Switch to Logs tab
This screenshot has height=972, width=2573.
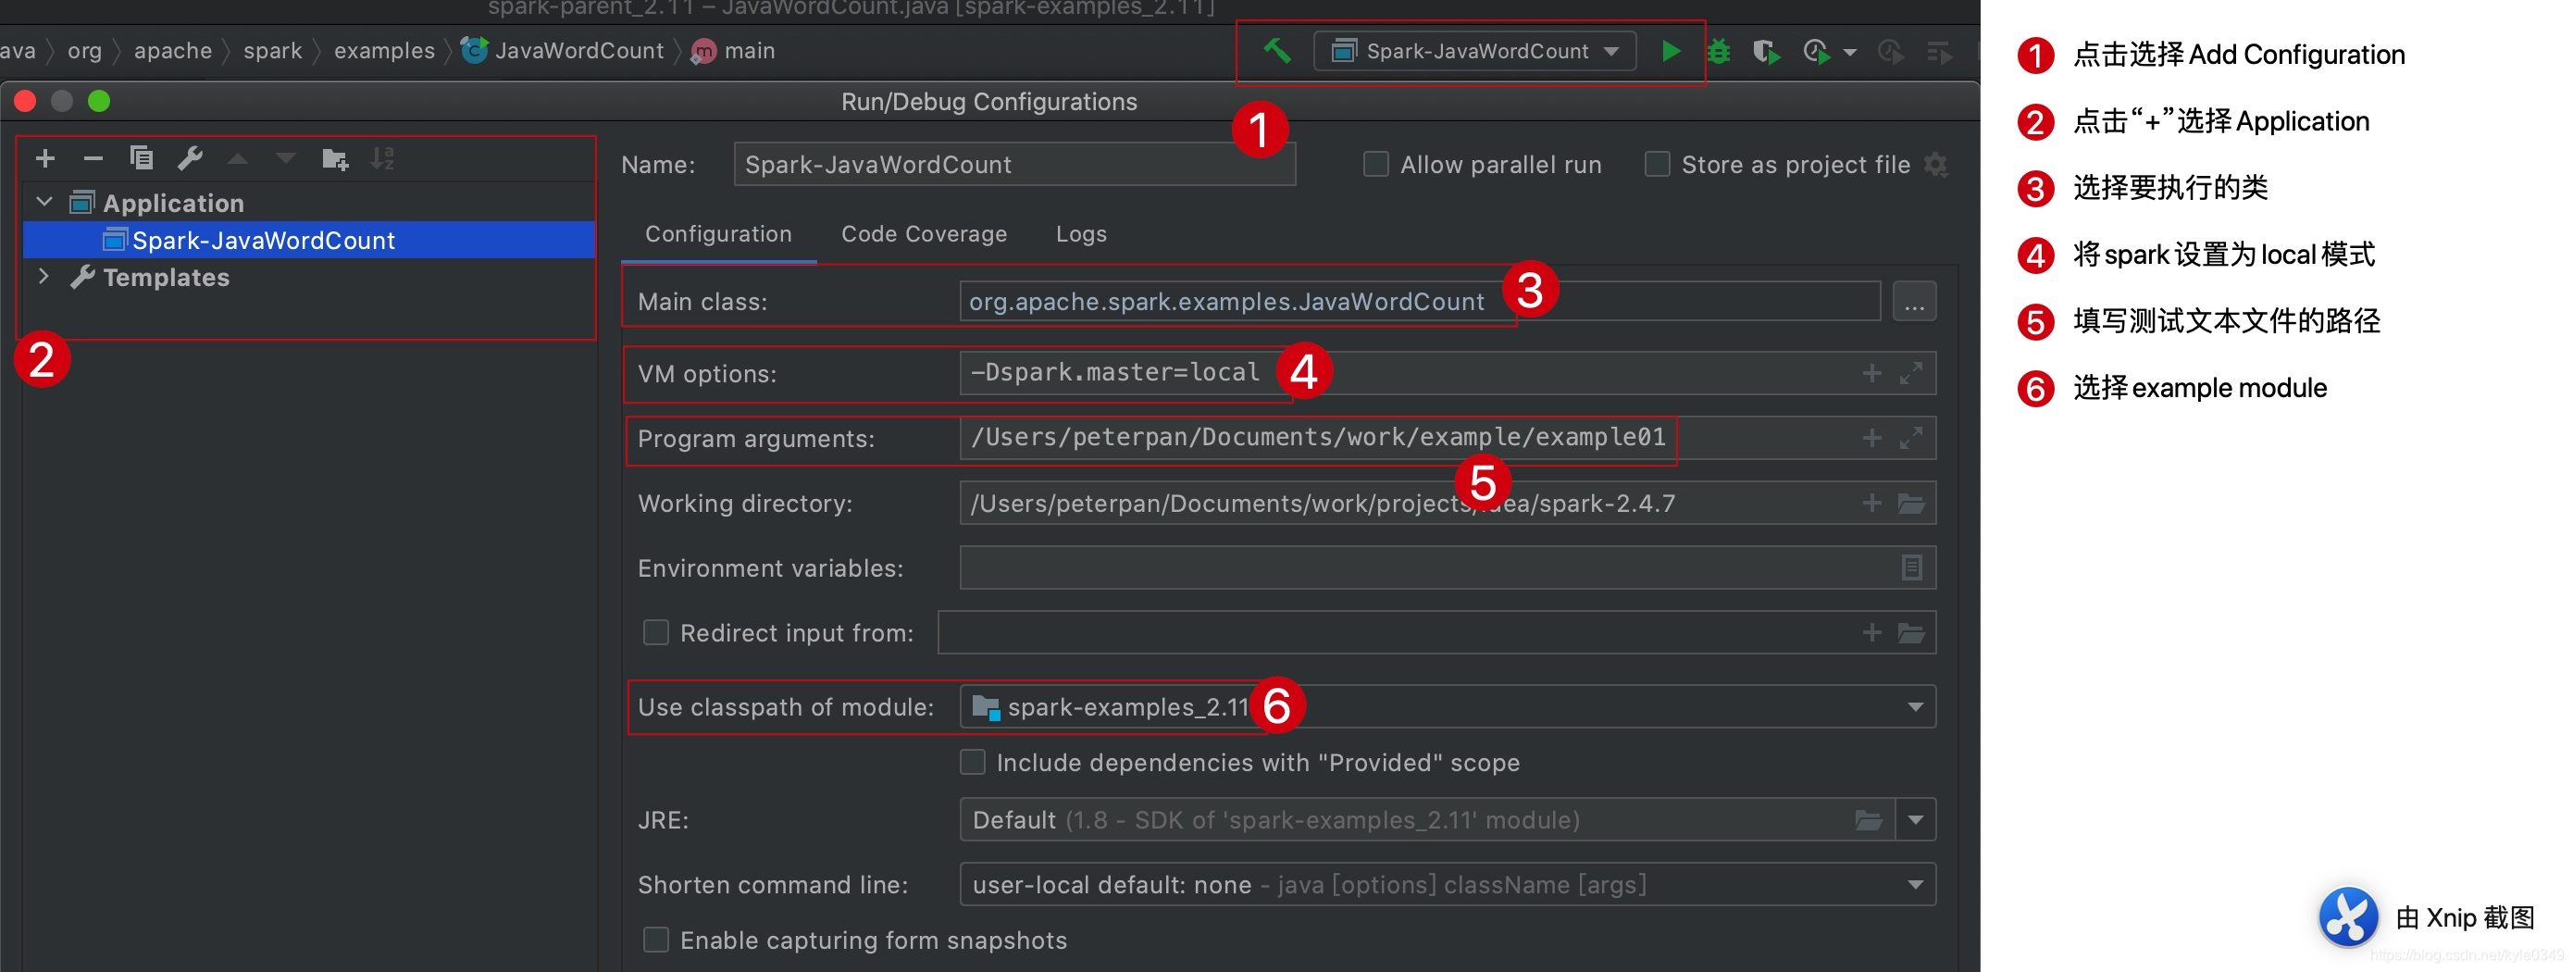coord(1081,234)
